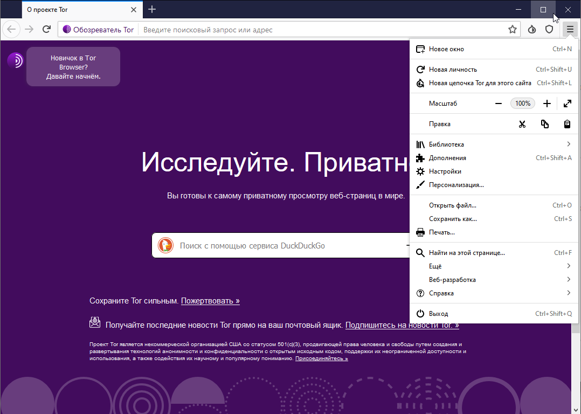Zoom out with the minus button
Image resolution: width=581 pixels, height=414 pixels.
[499, 103]
